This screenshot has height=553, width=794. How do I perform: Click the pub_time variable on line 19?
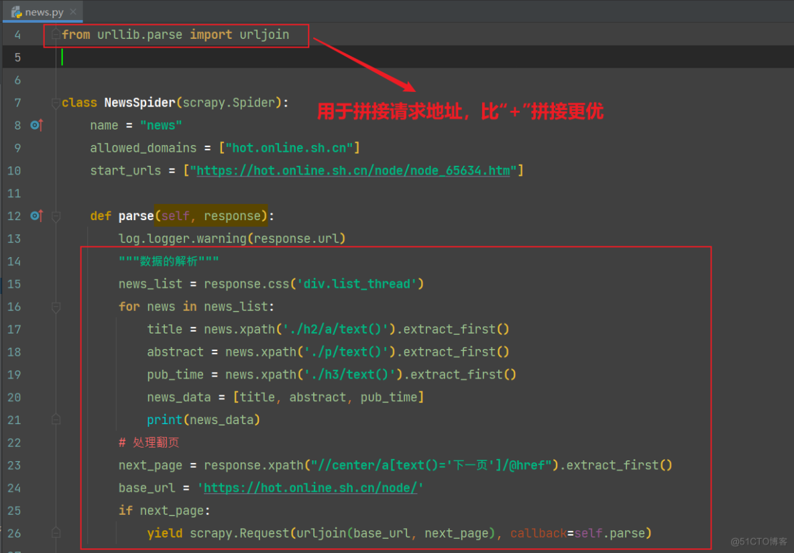175,374
